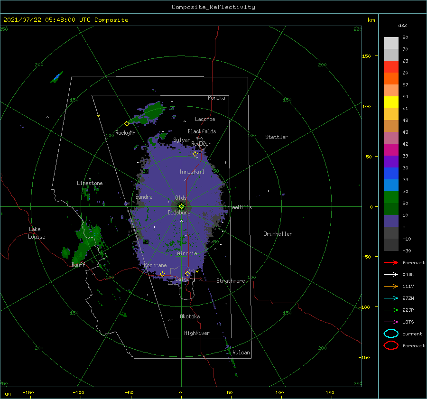Click the asterisk marker above Limestone
This screenshot has width=427, height=399.
(x=90, y=179)
